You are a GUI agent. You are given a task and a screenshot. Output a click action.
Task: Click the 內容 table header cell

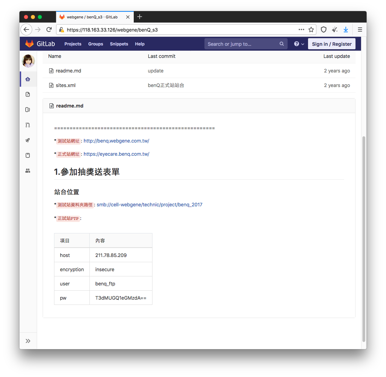121,240
